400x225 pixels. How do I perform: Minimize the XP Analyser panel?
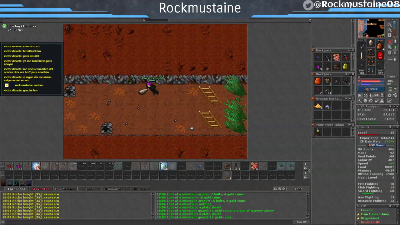[394, 107]
